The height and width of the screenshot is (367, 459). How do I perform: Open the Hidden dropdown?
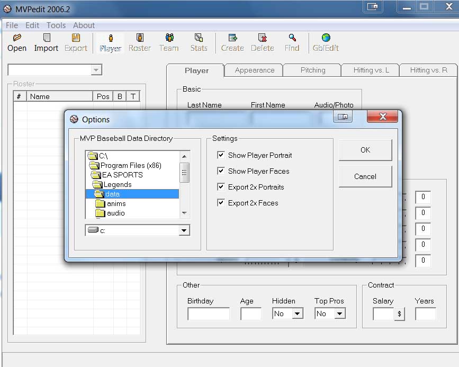(297, 314)
